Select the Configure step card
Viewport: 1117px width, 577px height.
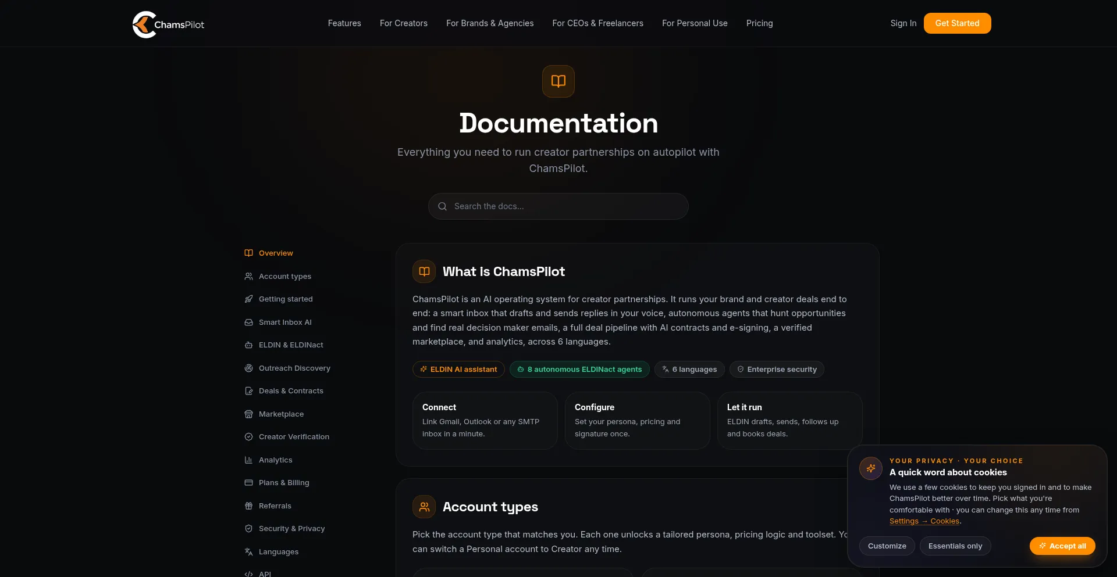coord(638,420)
